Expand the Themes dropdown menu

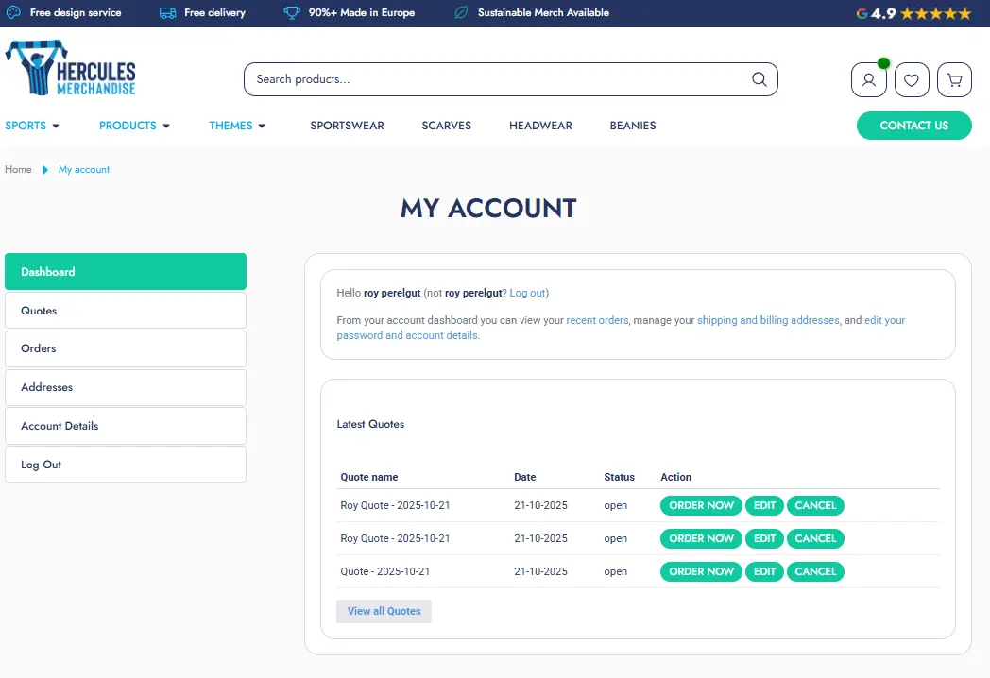237,126
